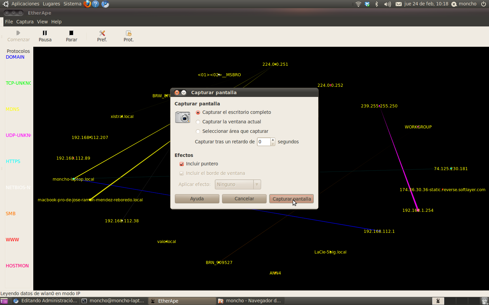Image resolution: width=489 pixels, height=305 pixels.
Task: Click the camera icon in dialog
Action: click(183, 117)
